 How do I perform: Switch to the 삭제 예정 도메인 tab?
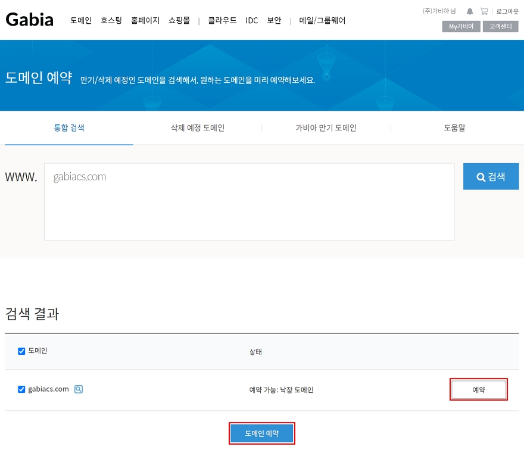(x=198, y=127)
